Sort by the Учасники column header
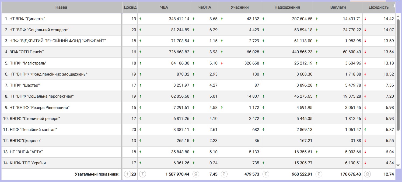402x182 pixels. [x=240, y=7]
